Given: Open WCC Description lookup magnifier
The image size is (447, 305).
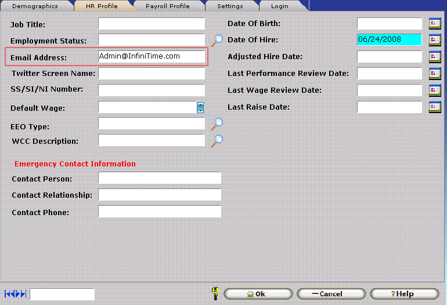Looking at the screenshot, I should (x=217, y=140).
